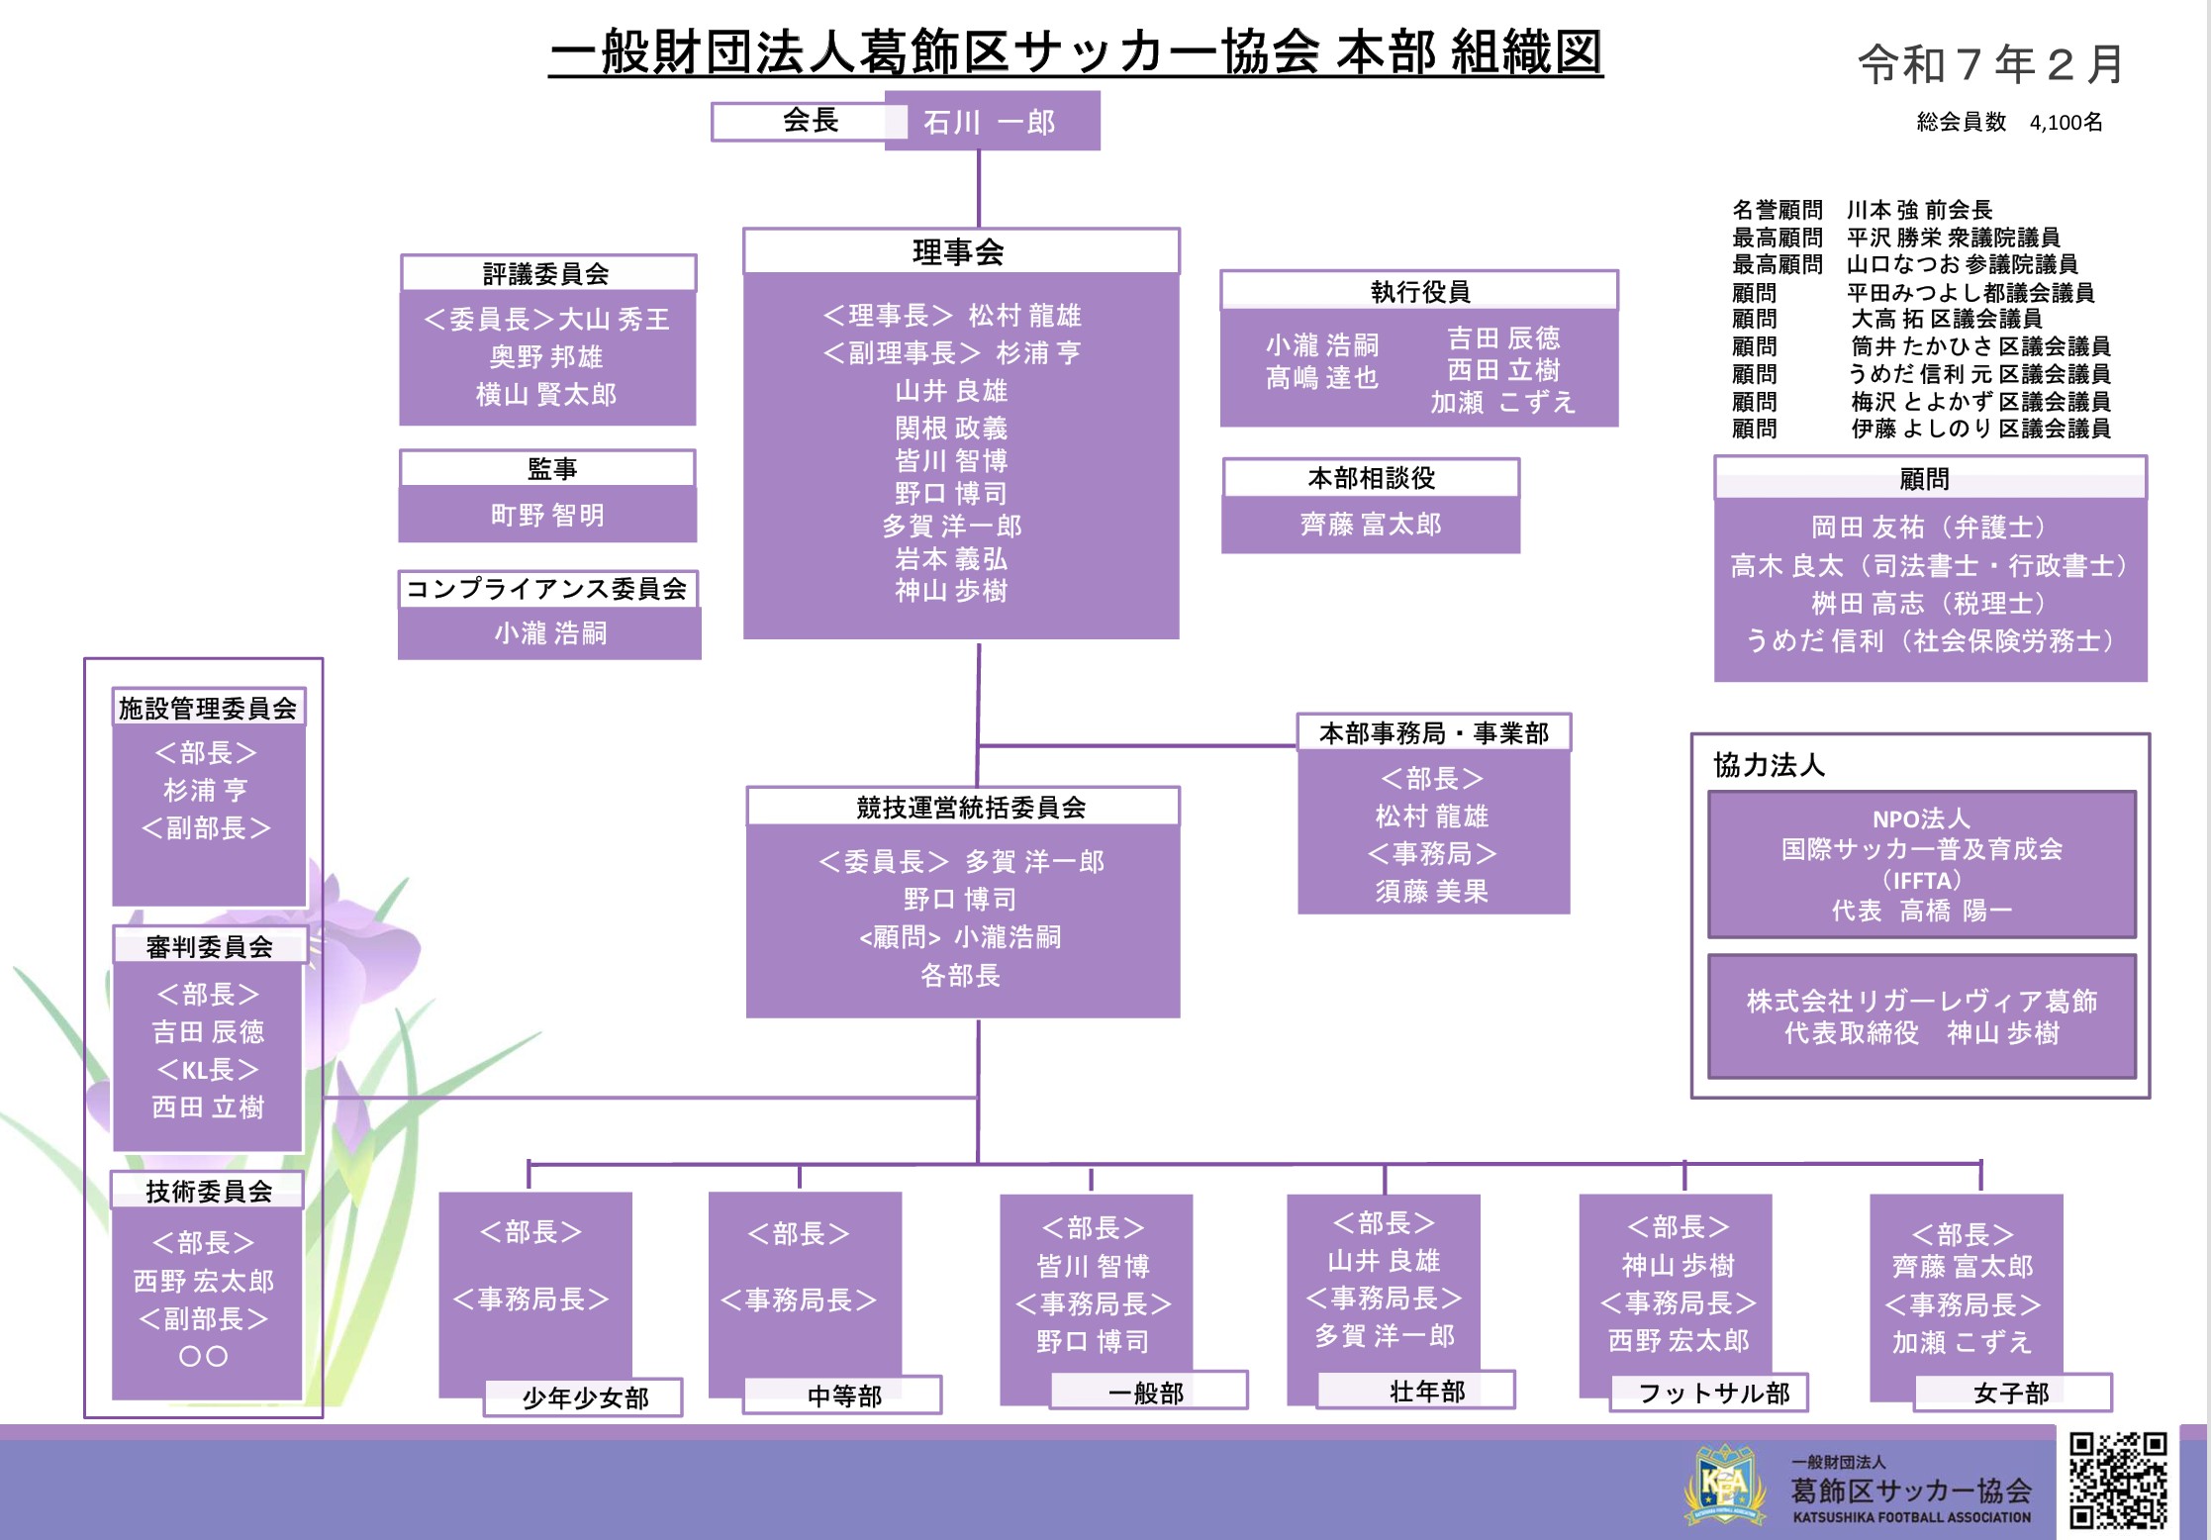Image resolution: width=2211 pixels, height=1540 pixels.
Task: Select the 評議委員会 header
Action: [x=547, y=274]
